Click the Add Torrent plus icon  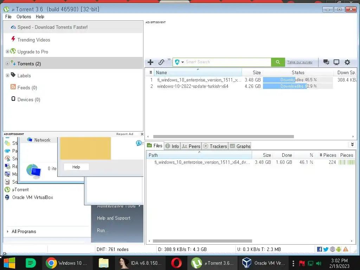click(x=150, y=62)
